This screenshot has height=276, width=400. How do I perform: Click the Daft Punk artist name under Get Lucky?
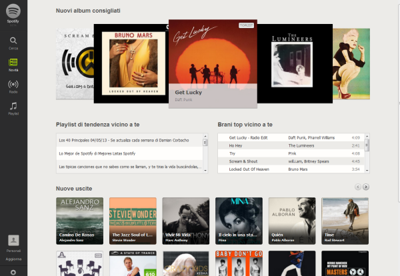pyautogui.click(x=183, y=100)
